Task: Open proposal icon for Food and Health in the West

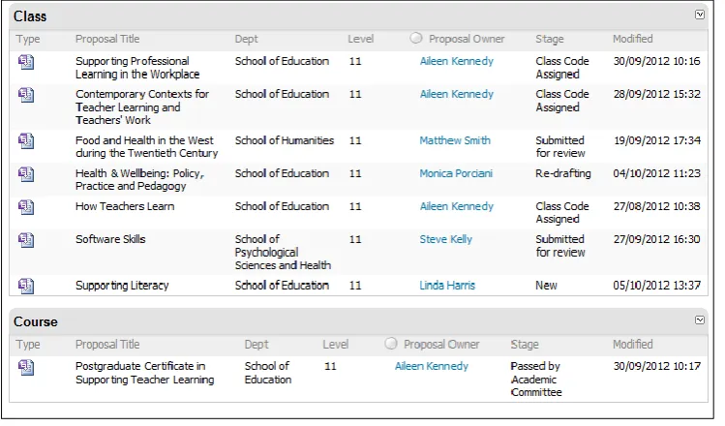Action: tap(26, 141)
